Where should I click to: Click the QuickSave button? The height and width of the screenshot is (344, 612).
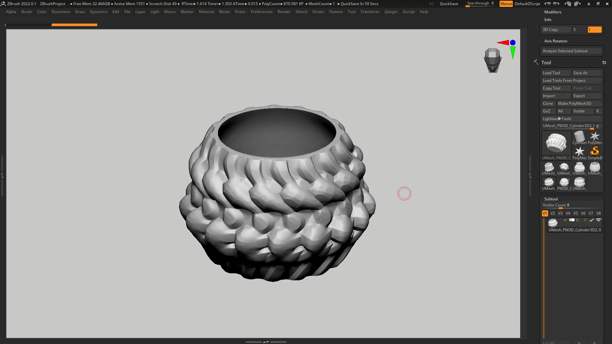point(449,4)
